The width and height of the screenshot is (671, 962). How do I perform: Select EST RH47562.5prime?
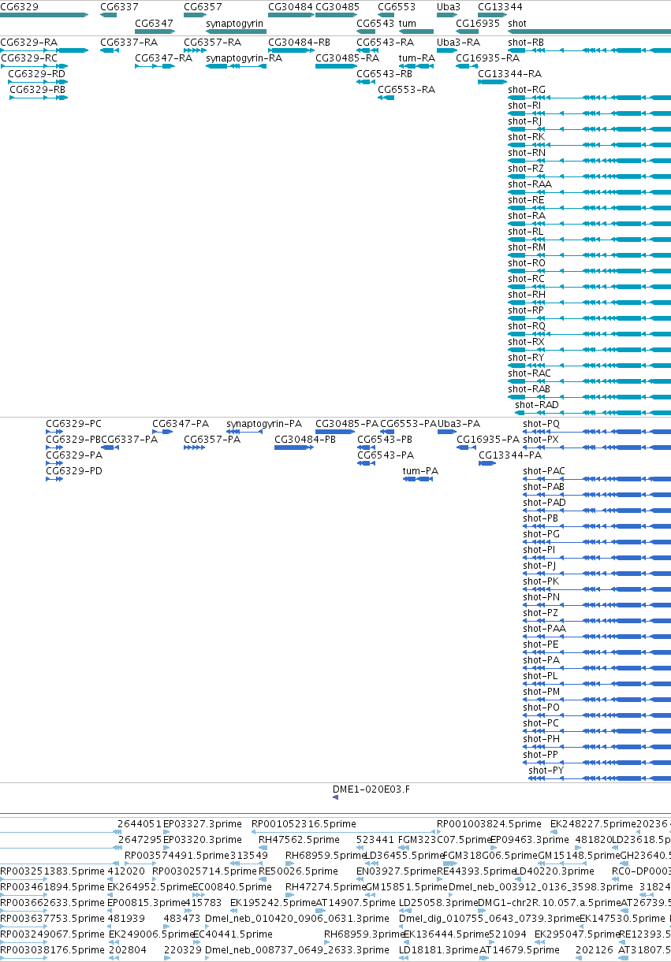(x=299, y=839)
